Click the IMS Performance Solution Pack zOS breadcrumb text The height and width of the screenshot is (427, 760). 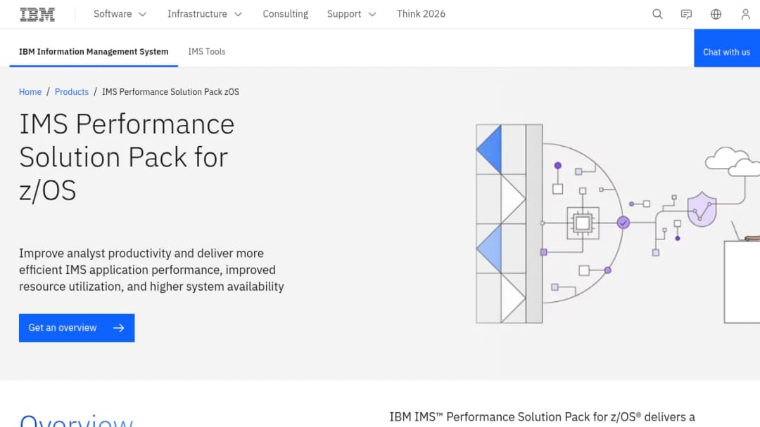(x=170, y=92)
